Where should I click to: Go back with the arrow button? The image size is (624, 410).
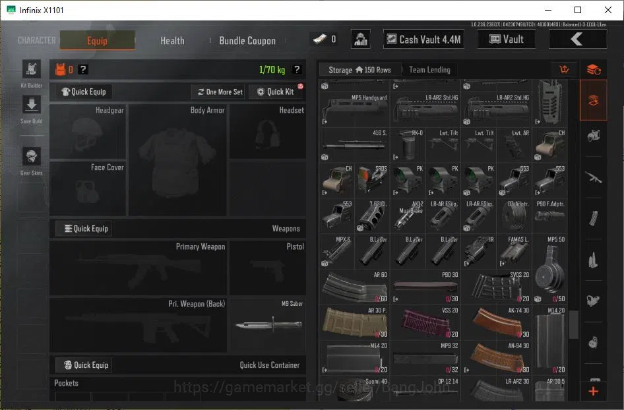click(x=577, y=39)
